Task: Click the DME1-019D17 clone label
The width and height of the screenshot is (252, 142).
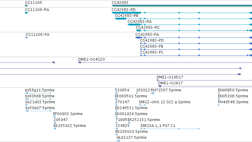Action: click(x=170, y=77)
